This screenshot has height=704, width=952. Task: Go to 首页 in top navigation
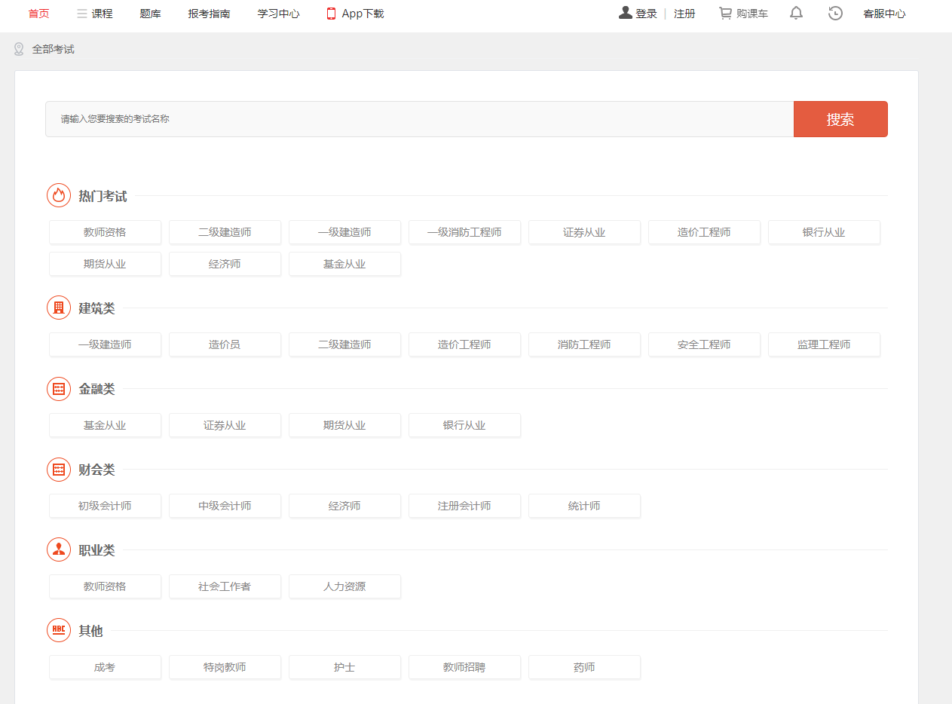[38, 14]
